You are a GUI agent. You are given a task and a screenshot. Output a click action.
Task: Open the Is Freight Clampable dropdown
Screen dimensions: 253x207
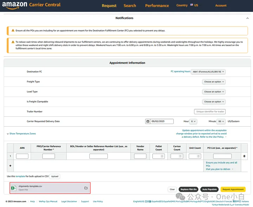(x=214, y=102)
